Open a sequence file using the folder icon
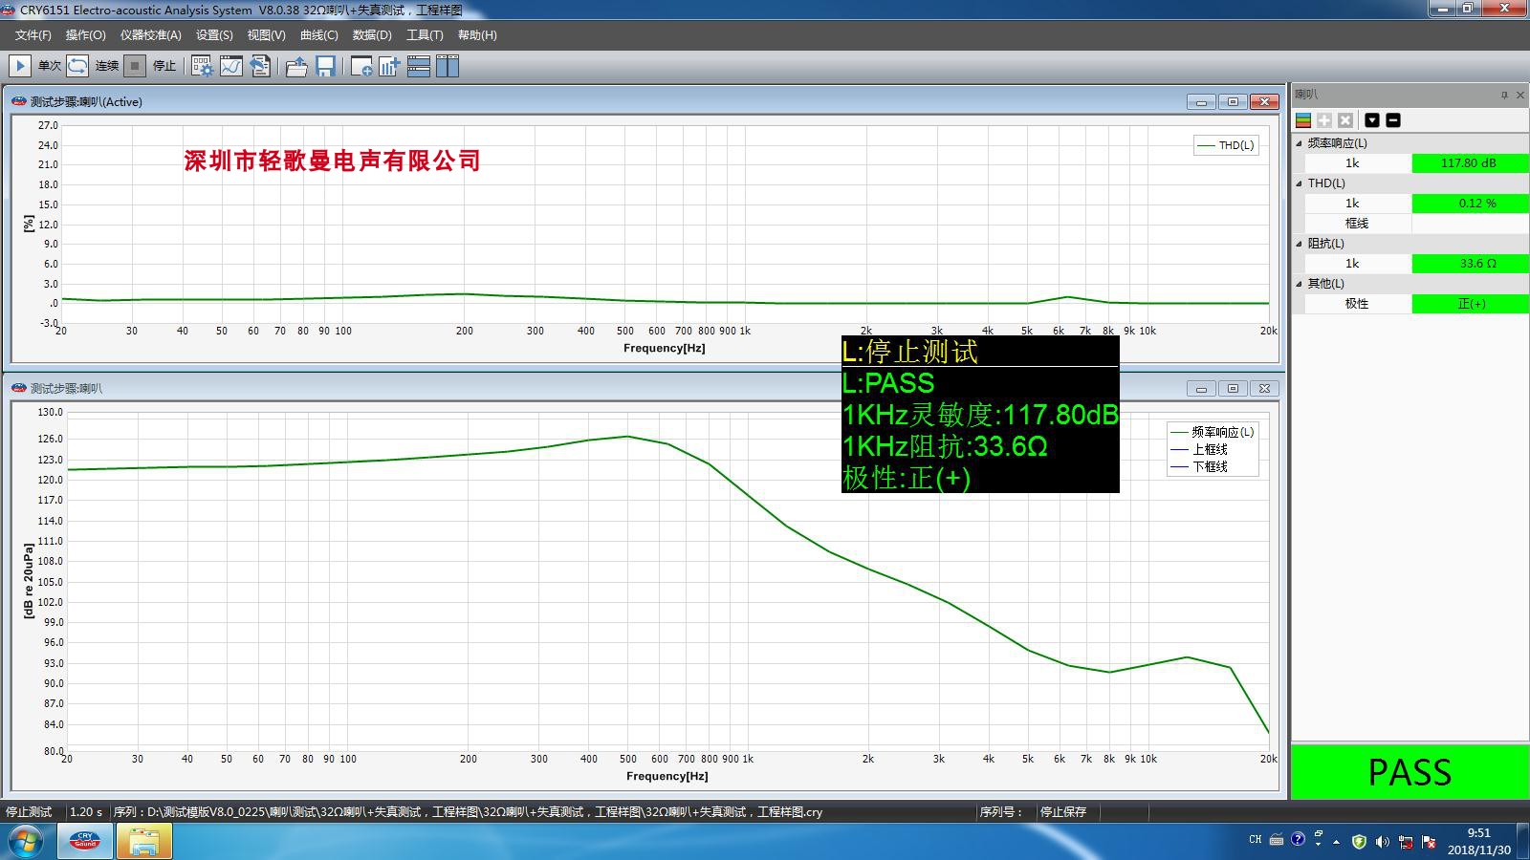Screen dimensions: 1530x860 (296, 66)
